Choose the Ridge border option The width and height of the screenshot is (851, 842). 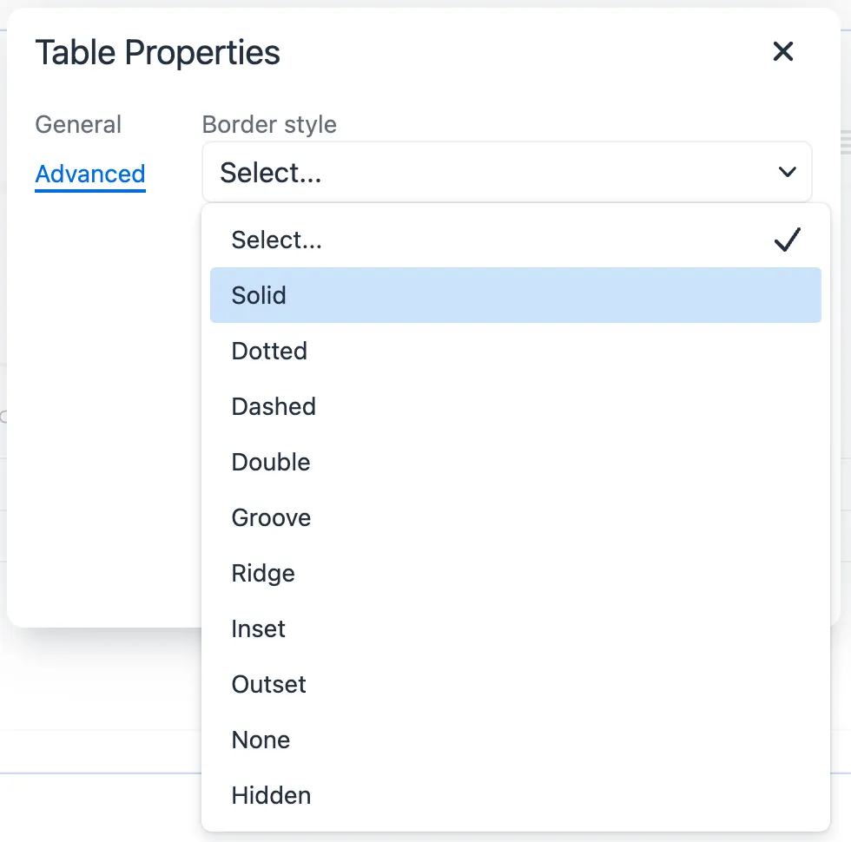(263, 574)
